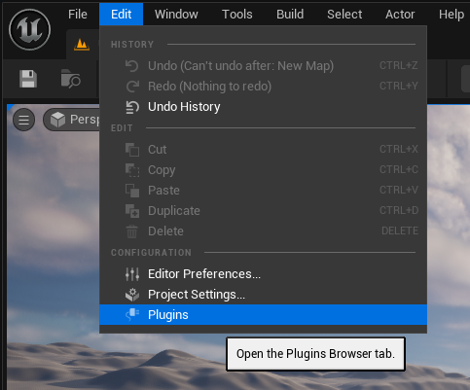Click the Project Settings gear icon
This screenshot has height=390, width=470.
pos(132,295)
